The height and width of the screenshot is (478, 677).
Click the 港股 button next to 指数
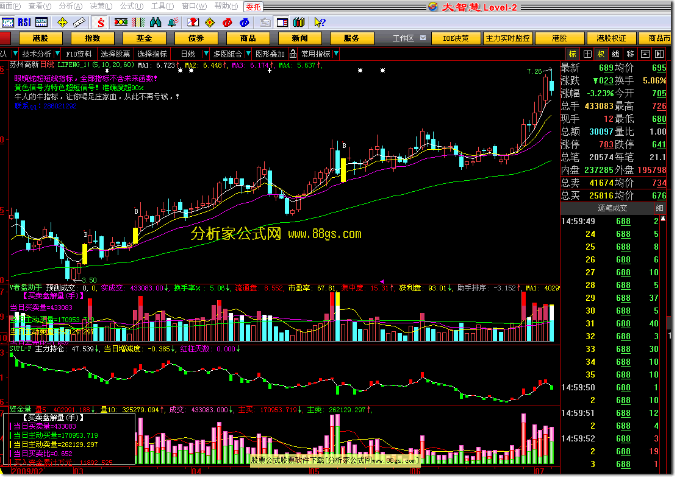[41, 38]
